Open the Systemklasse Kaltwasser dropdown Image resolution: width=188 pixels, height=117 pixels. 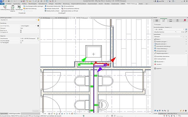tap(168, 36)
